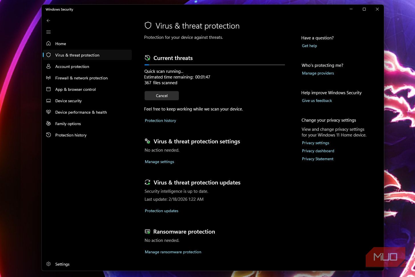Click the protection settings gears icon
This screenshot has width=415, height=277.
pos(147,141)
